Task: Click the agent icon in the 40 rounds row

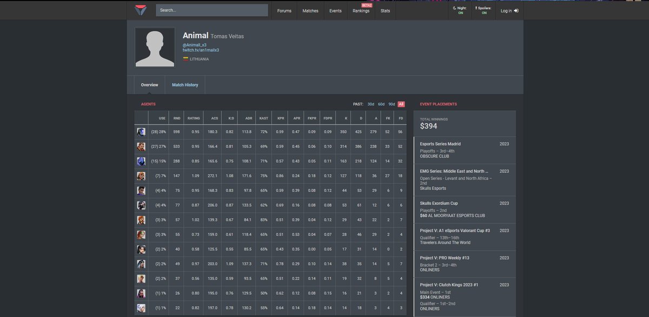Action: (x=141, y=249)
